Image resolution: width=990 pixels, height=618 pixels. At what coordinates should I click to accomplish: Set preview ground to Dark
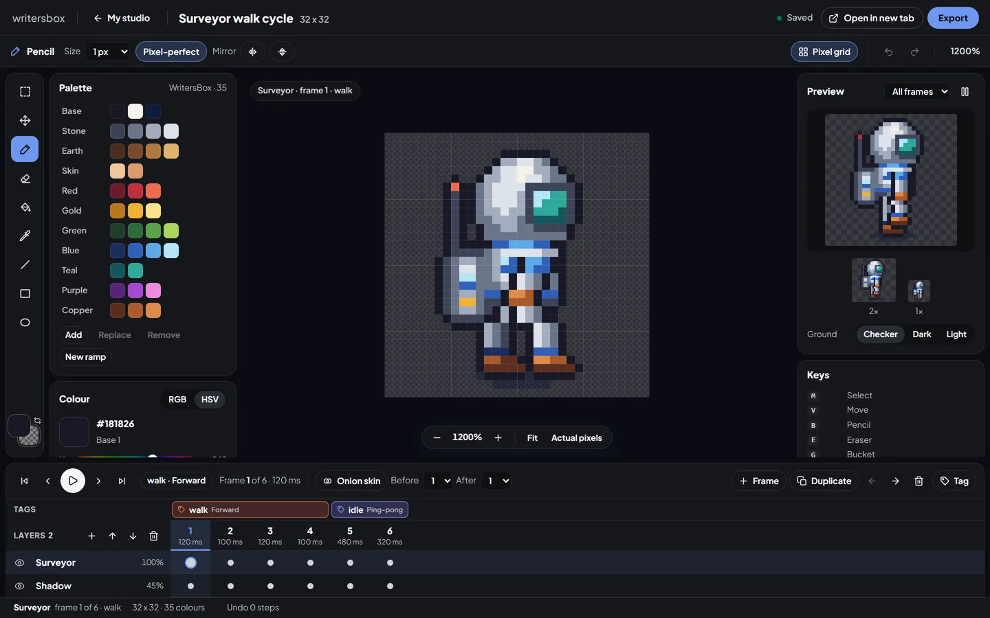tap(922, 334)
